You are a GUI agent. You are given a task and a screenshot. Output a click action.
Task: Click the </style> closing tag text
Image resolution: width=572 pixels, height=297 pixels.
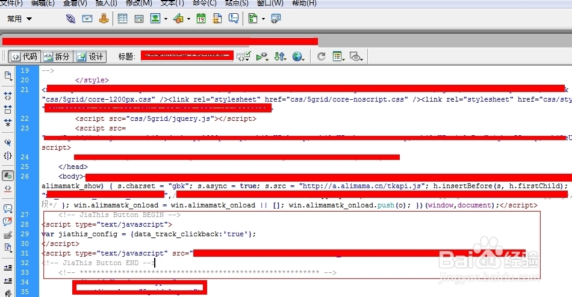pos(92,80)
